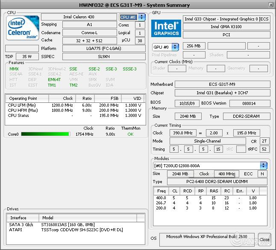Click the Intel Graphics logo
276x250 pixels.
pyautogui.click(x=166, y=28)
